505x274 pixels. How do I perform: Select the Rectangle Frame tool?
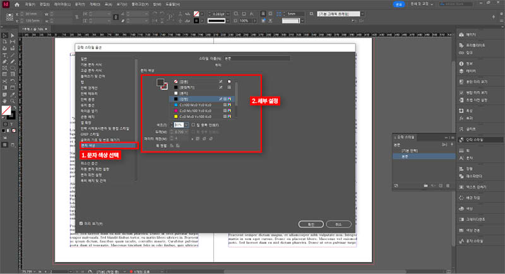pos(5,68)
